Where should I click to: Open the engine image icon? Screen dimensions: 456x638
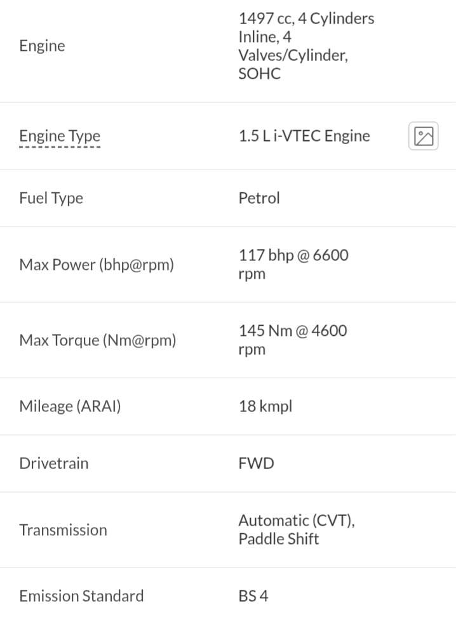(x=424, y=136)
